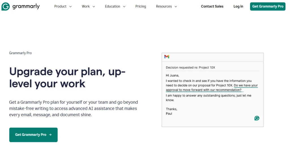Click the Grammarly logo icon in header

pos(6,7)
